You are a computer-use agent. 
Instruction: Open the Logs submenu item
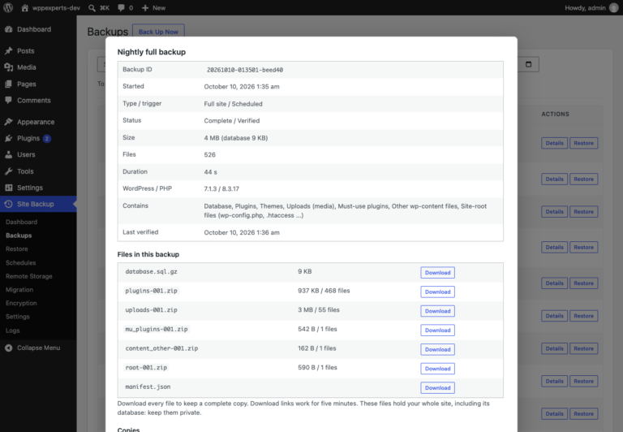pyautogui.click(x=13, y=330)
